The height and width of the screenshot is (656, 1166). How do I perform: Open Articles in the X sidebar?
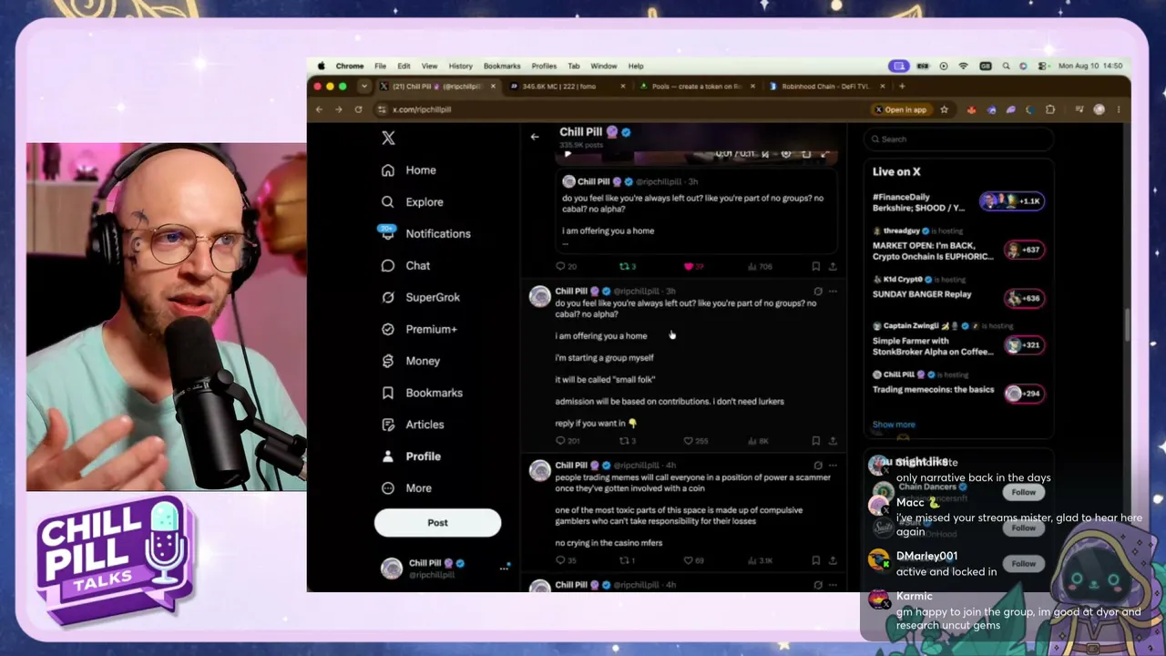pyautogui.click(x=413, y=425)
